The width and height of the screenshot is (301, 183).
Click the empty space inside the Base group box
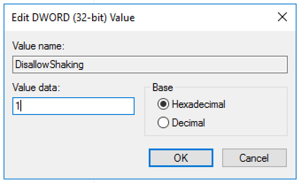255,115
